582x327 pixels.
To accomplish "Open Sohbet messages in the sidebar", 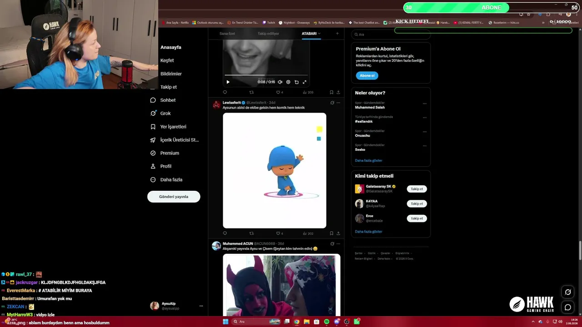I will pyautogui.click(x=163, y=100).
